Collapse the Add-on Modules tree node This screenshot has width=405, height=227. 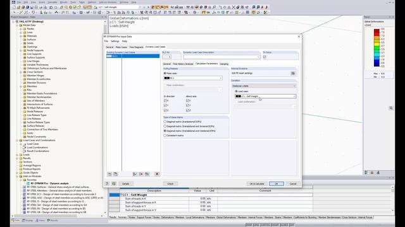coord(17,177)
